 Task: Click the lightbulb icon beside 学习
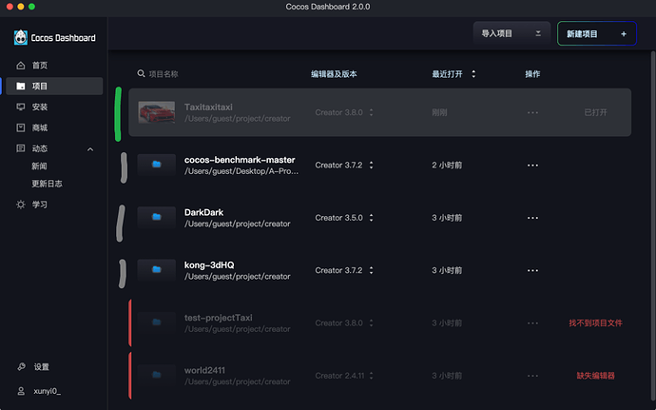[21, 205]
